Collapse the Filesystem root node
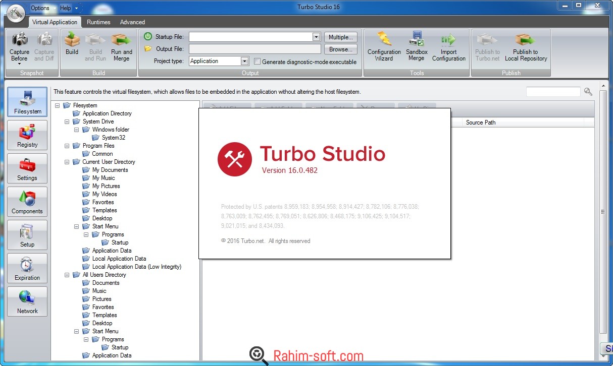Viewport: 613px width, 366px height. pos(58,105)
